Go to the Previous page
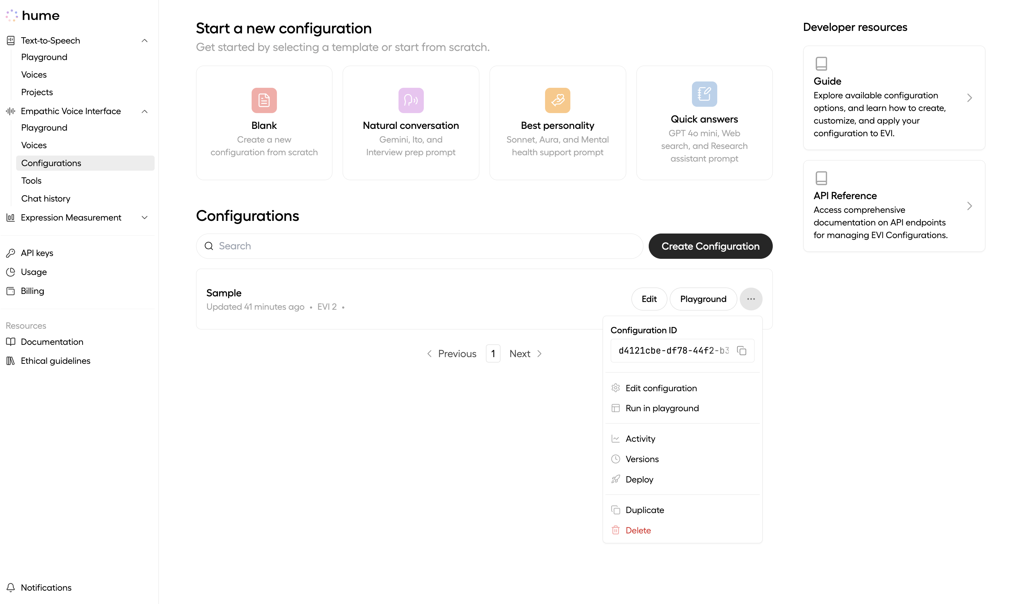 452,354
